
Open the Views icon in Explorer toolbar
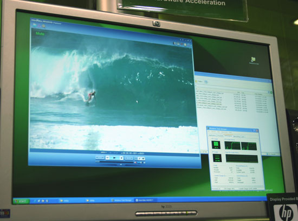pyautogui.click(x=206, y=82)
